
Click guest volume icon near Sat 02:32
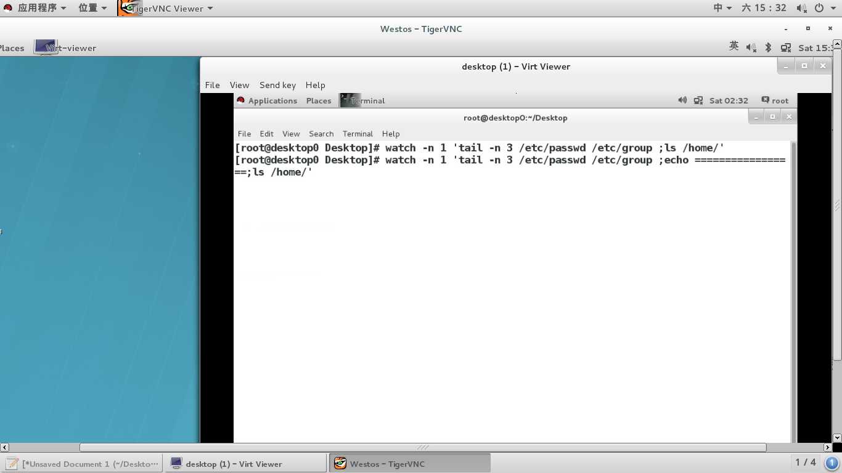click(682, 100)
